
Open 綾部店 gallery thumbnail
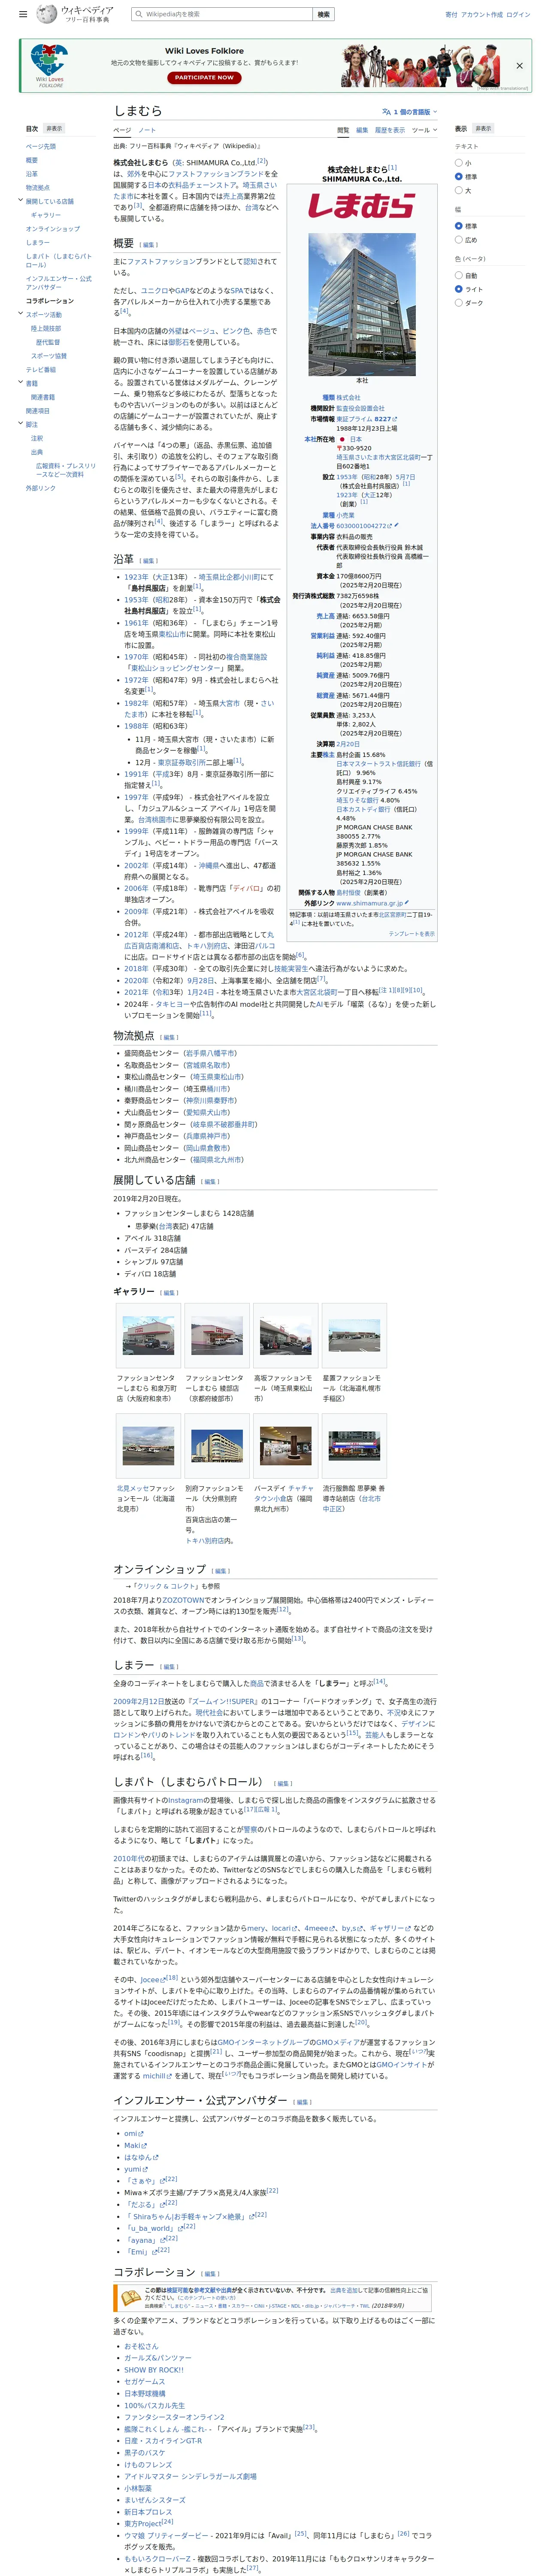tap(217, 1336)
